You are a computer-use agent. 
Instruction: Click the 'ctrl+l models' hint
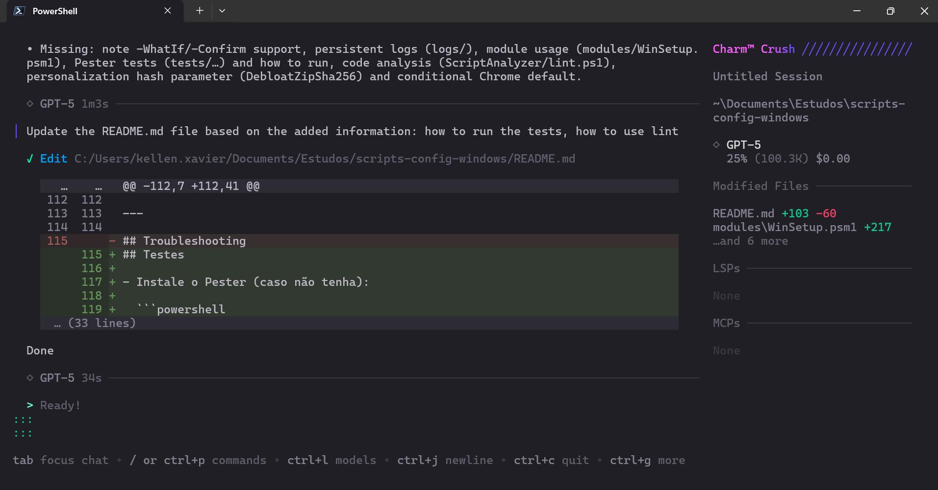click(x=331, y=460)
